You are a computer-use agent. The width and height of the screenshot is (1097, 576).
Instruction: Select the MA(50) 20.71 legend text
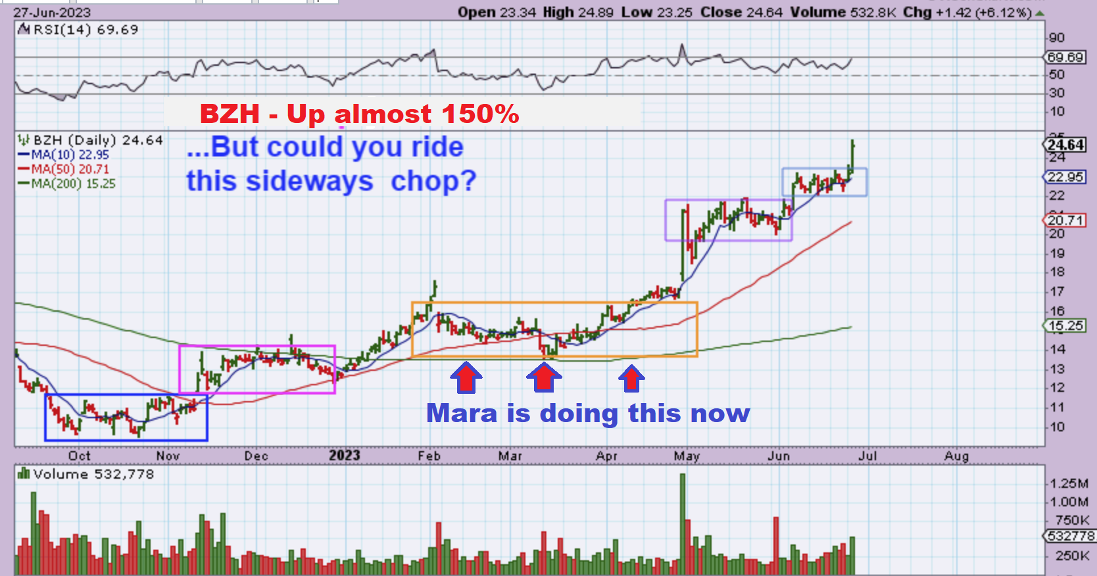[70, 169]
